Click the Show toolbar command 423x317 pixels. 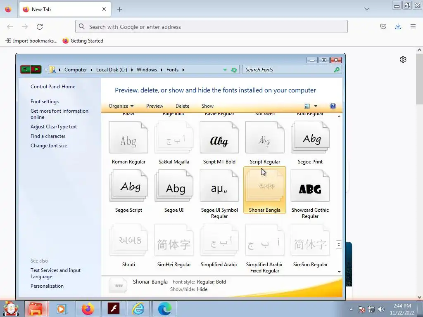pos(207,106)
